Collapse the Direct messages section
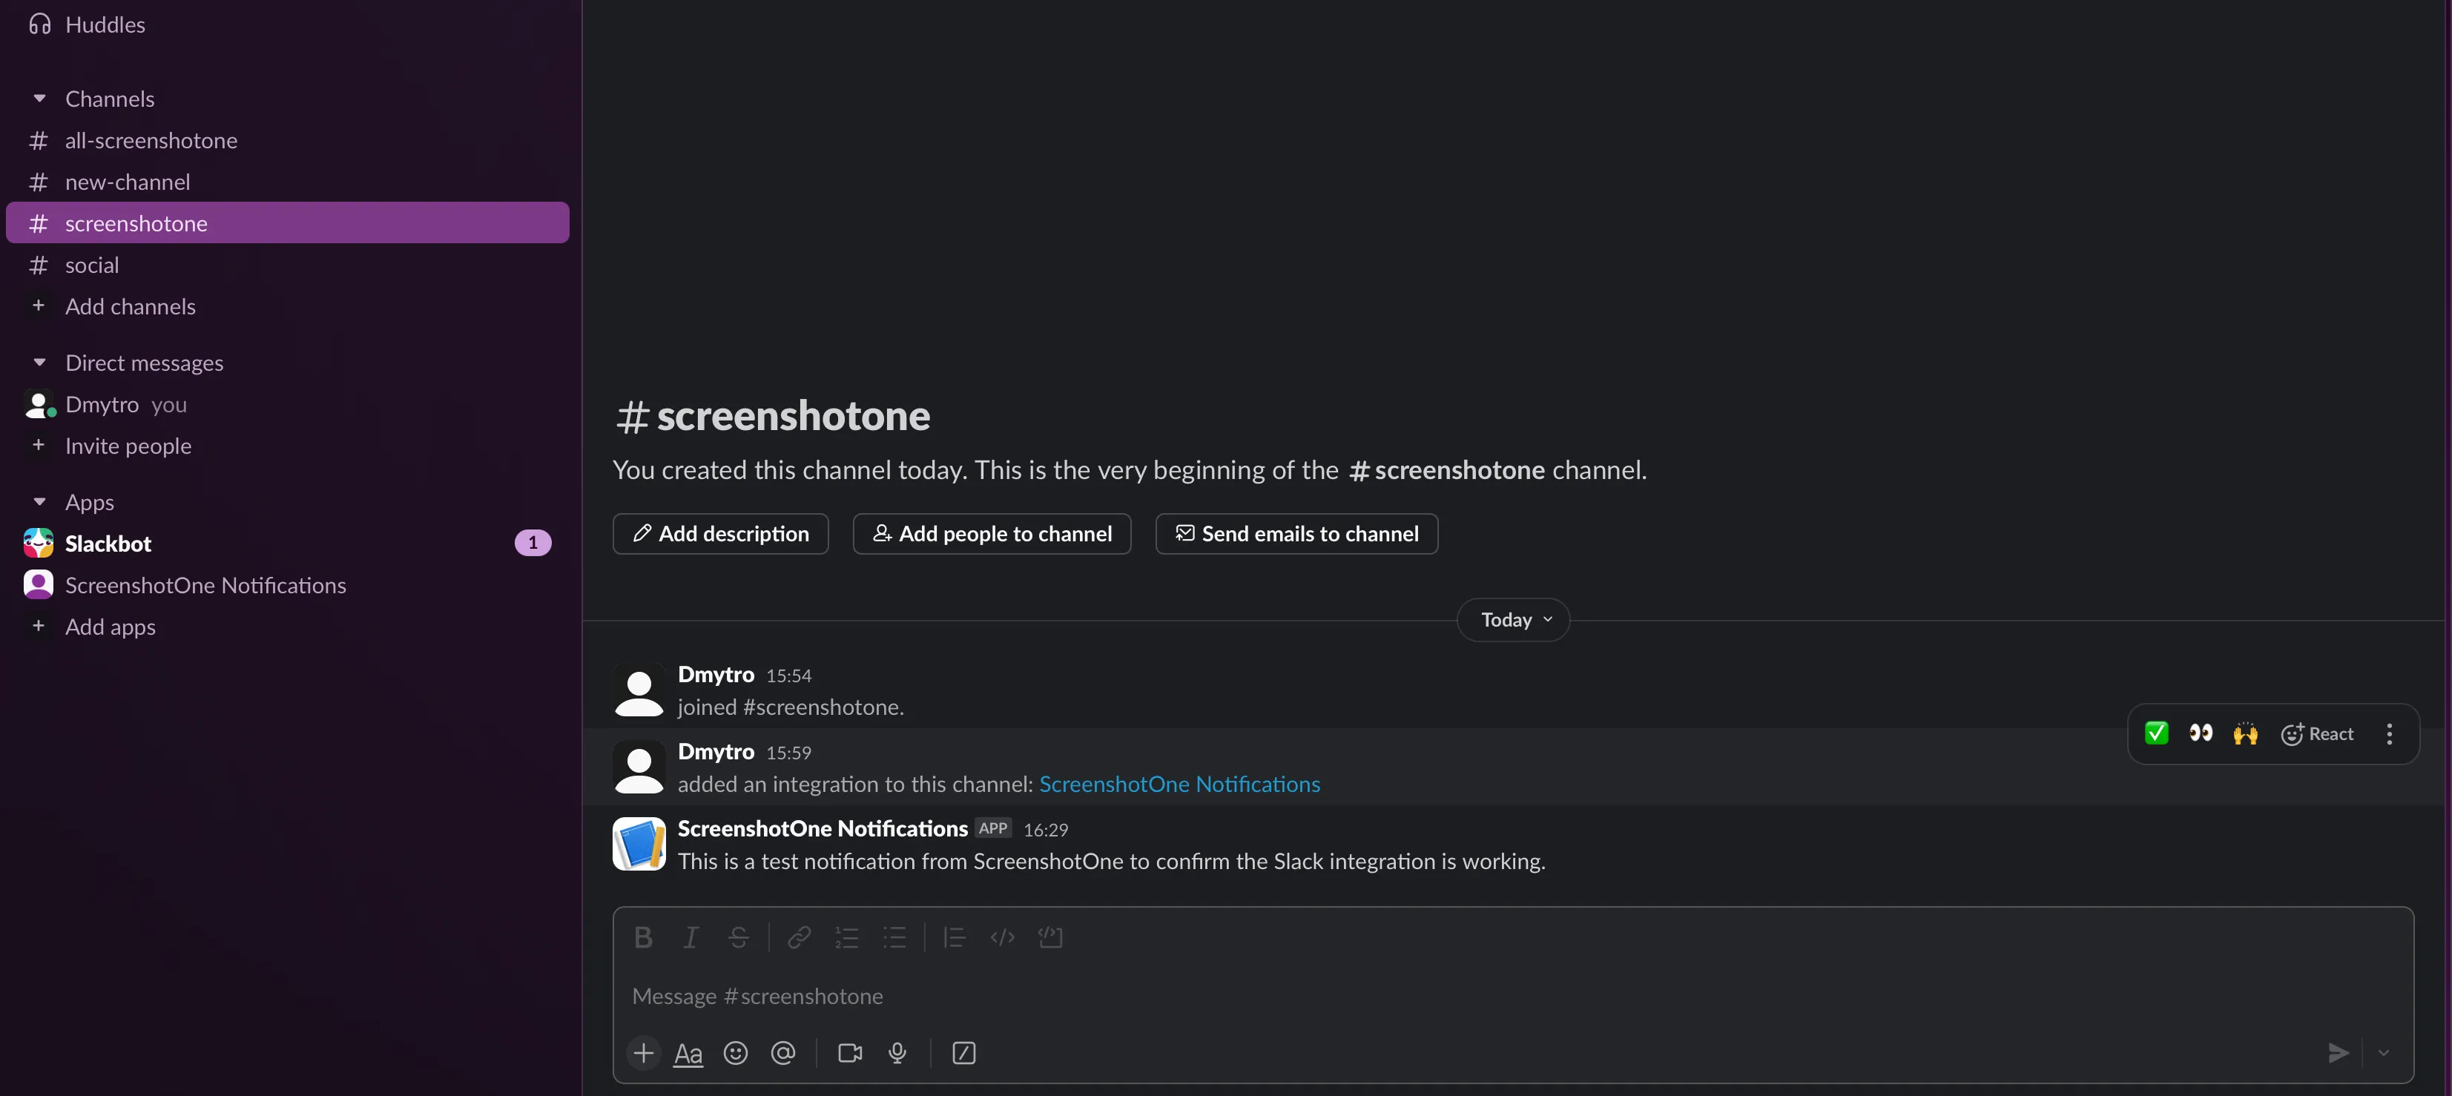This screenshot has width=2452, height=1096. (39, 363)
